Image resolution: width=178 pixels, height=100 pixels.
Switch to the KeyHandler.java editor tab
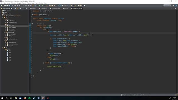55,9
